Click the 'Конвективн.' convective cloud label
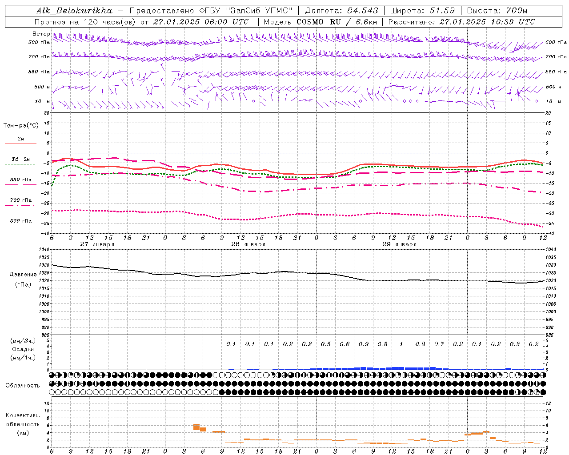This screenshot has width=569, height=455. [x=23, y=415]
